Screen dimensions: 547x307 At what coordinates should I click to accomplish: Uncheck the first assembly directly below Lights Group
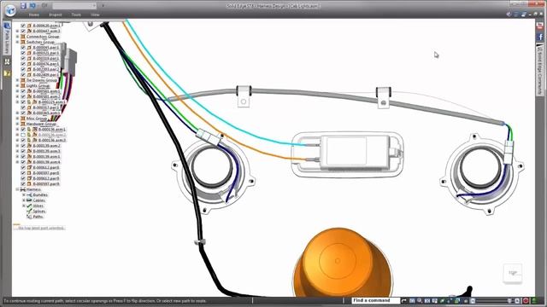tap(23, 91)
